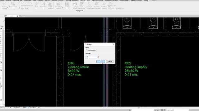Click the Ø40 pipe size label
199x111 pixels.
coord(71,63)
